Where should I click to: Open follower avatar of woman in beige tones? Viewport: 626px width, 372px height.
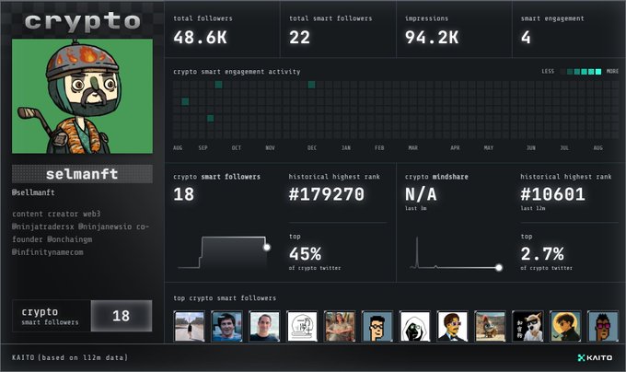coord(340,327)
